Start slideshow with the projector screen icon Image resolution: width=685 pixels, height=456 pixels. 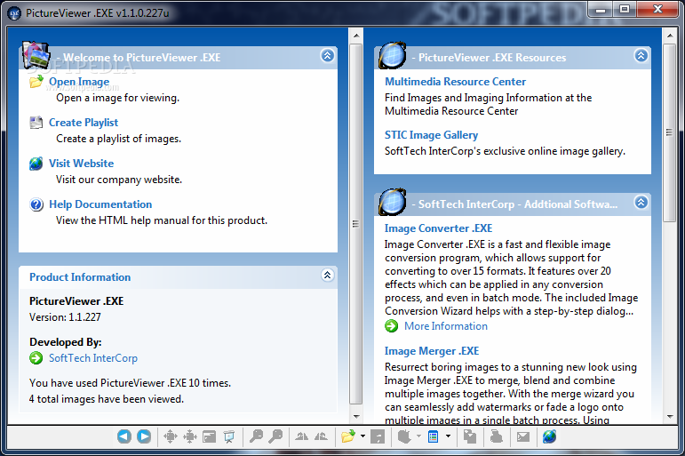[x=229, y=436]
